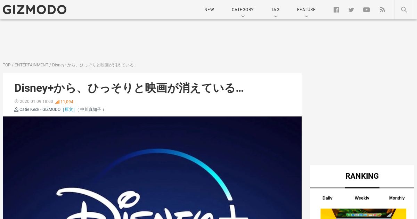Screen dimensions: 417x219
Task: Click the Disney+ breadcrumb title
Action: tap(94, 65)
